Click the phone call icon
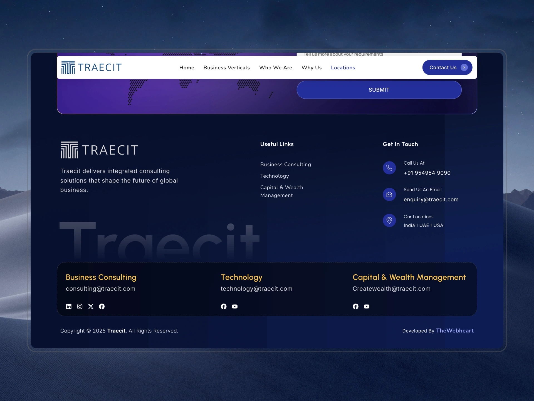This screenshot has width=534, height=401. point(389,168)
